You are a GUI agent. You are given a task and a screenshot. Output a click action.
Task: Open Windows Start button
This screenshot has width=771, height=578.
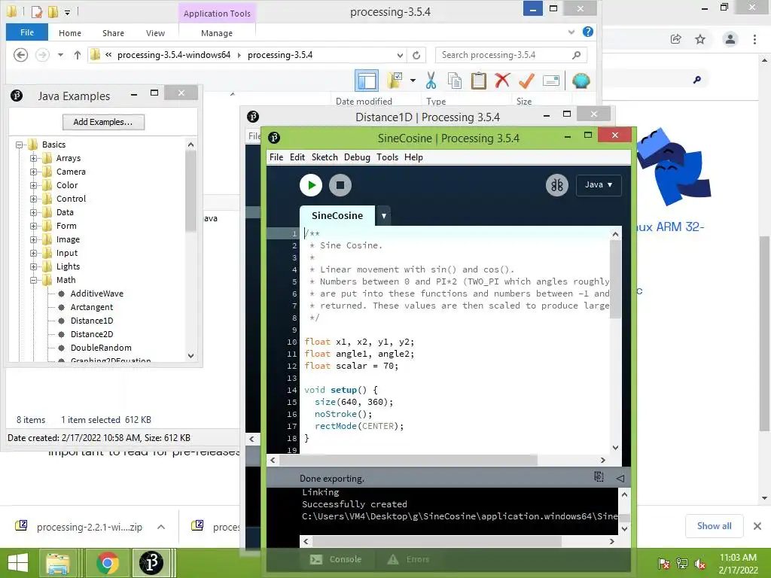18,563
